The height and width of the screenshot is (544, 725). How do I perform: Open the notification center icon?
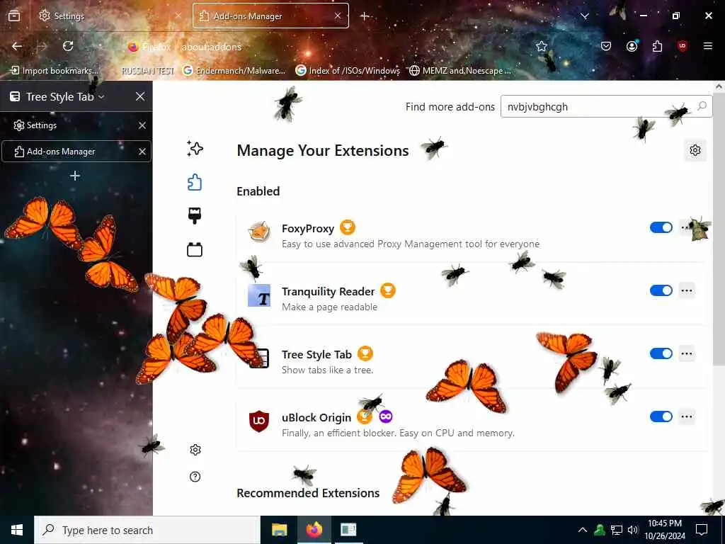click(x=702, y=530)
